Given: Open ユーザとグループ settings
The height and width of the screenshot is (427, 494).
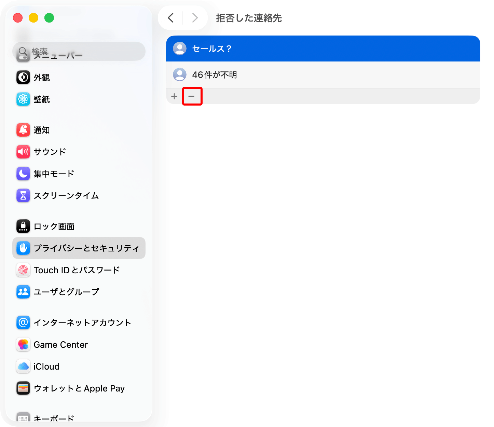Looking at the screenshot, I should (66, 292).
